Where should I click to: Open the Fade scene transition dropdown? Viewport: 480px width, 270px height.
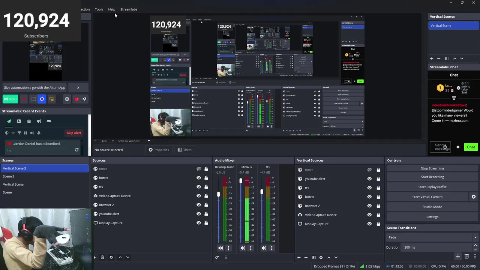(432, 237)
